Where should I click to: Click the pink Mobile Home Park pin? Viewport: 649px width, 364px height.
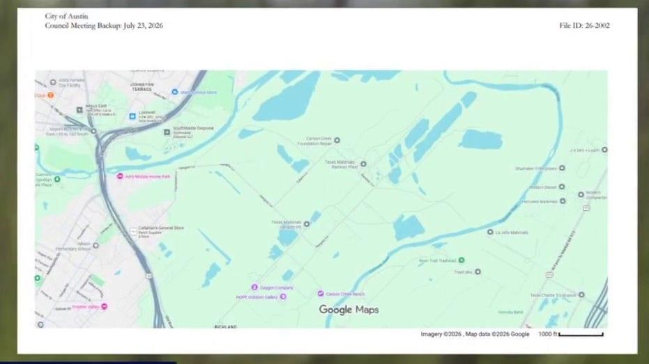tap(120, 176)
